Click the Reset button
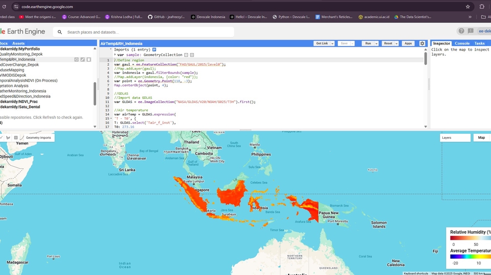Viewport: 491px width, 275px height. [x=388, y=43]
